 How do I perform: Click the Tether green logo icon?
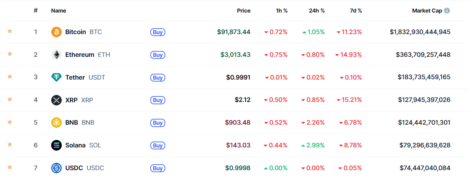pyautogui.click(x=56, y=77)
